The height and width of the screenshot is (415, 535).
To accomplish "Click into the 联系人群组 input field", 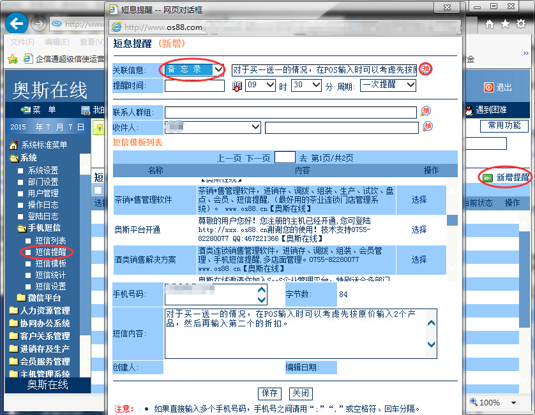I will click(290, 112).
